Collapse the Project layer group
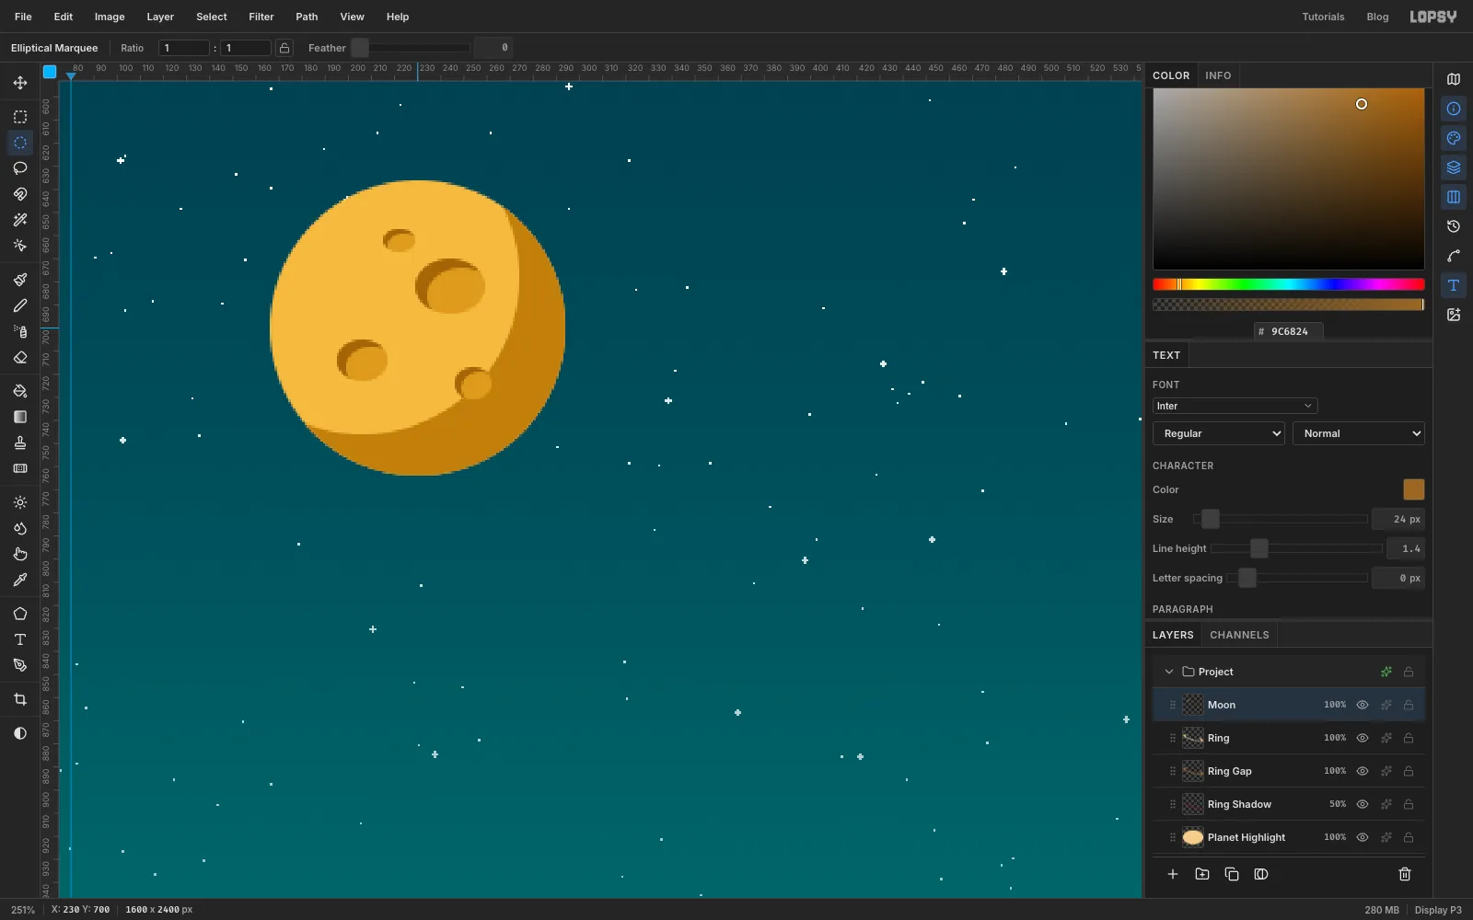Image resolution: width=1473 pixels, height=920 pixels. click(1169, 672)
